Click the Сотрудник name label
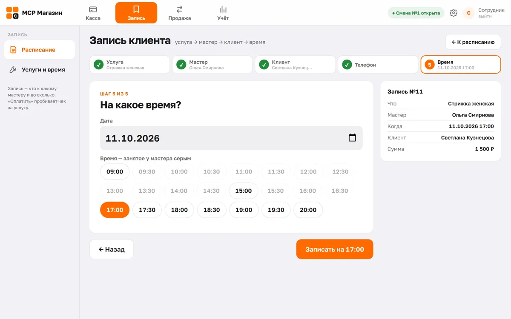 491,10
